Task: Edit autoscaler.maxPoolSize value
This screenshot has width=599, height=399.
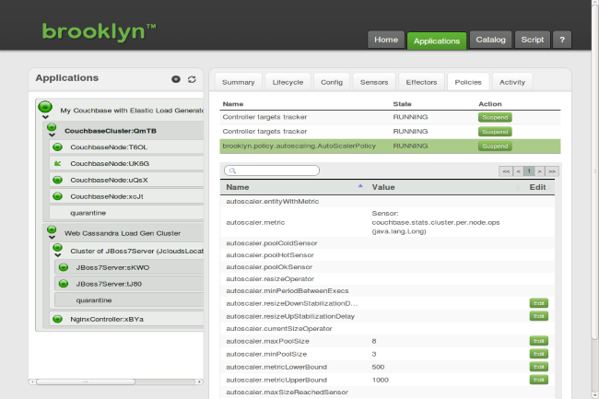Action: coord(539,341)
